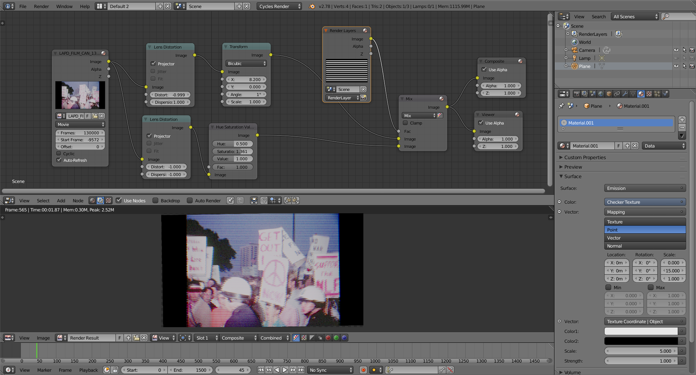Screen dimensions: 696x375
Task: Open the Object properties tab cube icon
Action: point(609,94)
